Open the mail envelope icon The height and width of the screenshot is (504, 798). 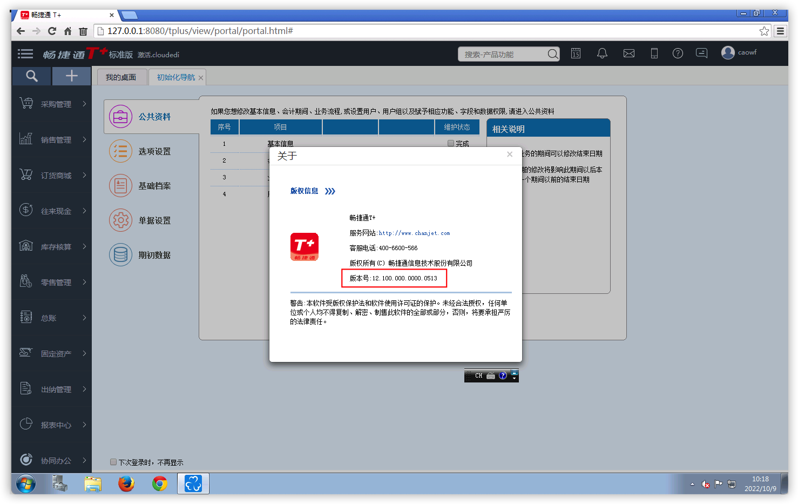(629, 53)
